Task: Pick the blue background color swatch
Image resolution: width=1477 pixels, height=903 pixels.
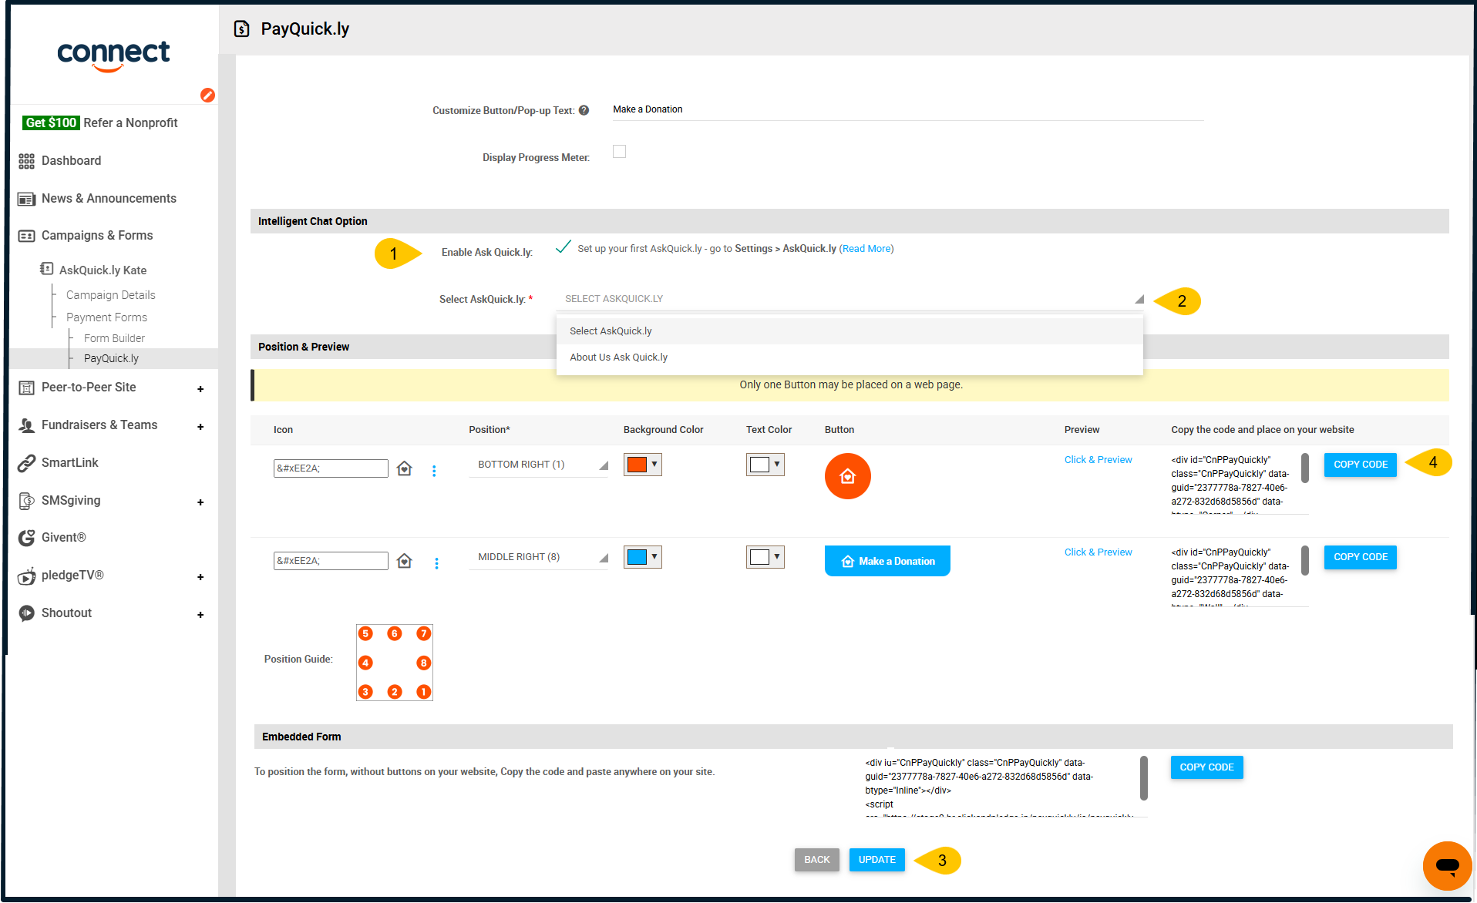Action: (x=637, y=557)
